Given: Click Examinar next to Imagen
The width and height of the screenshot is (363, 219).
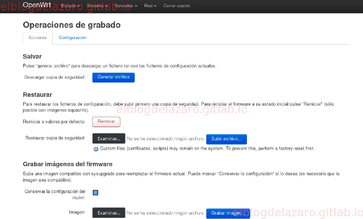Looking at the screenshot, I should pos(109,213).
